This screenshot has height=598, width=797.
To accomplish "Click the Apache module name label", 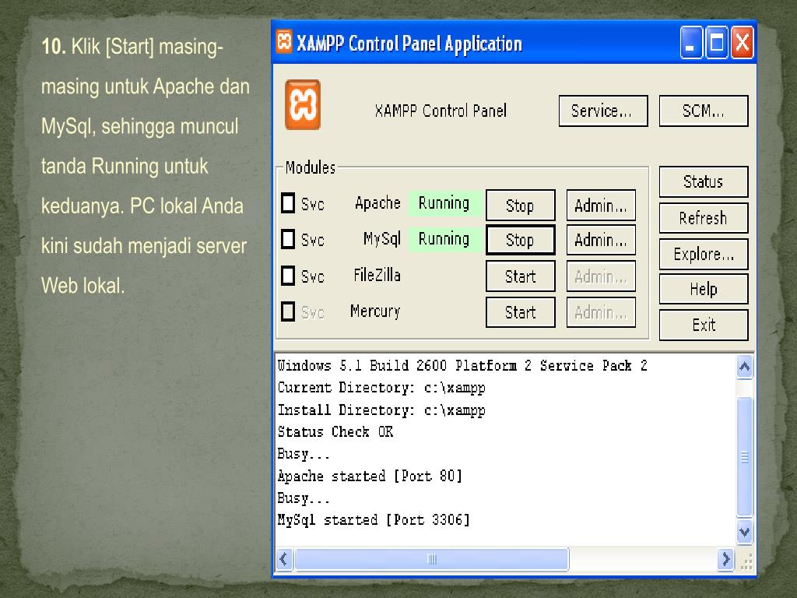I will tap(377, 203).
